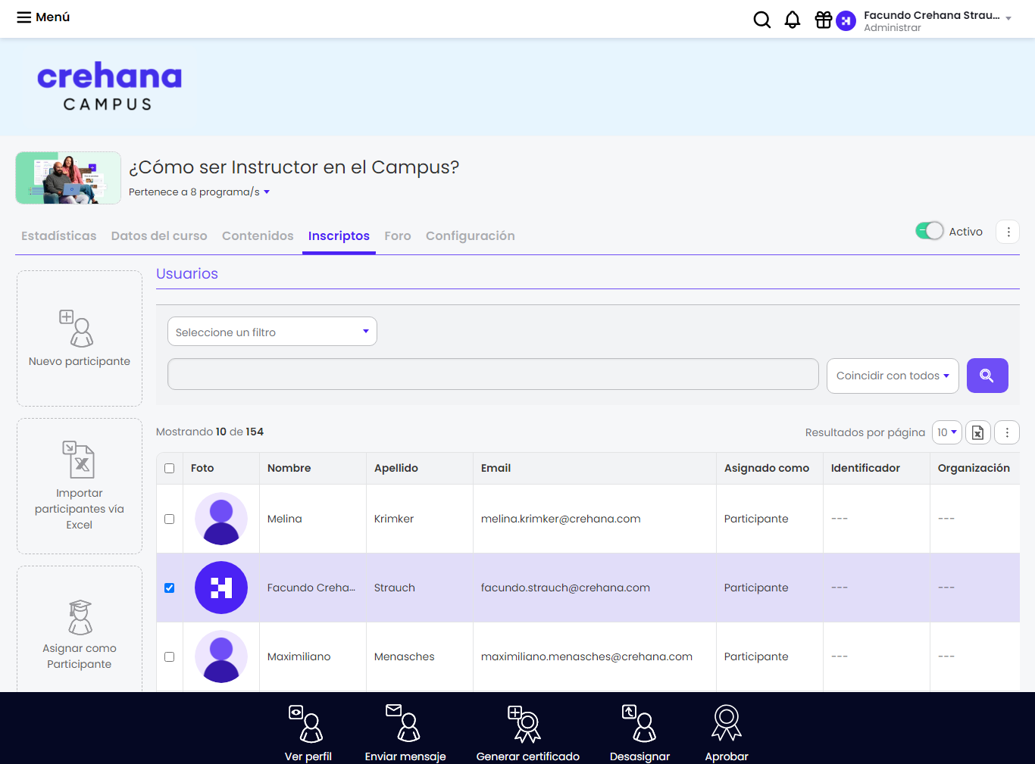Viewport: 1035px width, 764px height.
Task: Click Organización column header
Action: coord(974,468)
